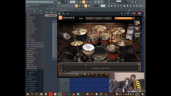Open the EZdrummer MENU dropdown
The width and height of the screenshot is (171, 96).
coord(138,18)
